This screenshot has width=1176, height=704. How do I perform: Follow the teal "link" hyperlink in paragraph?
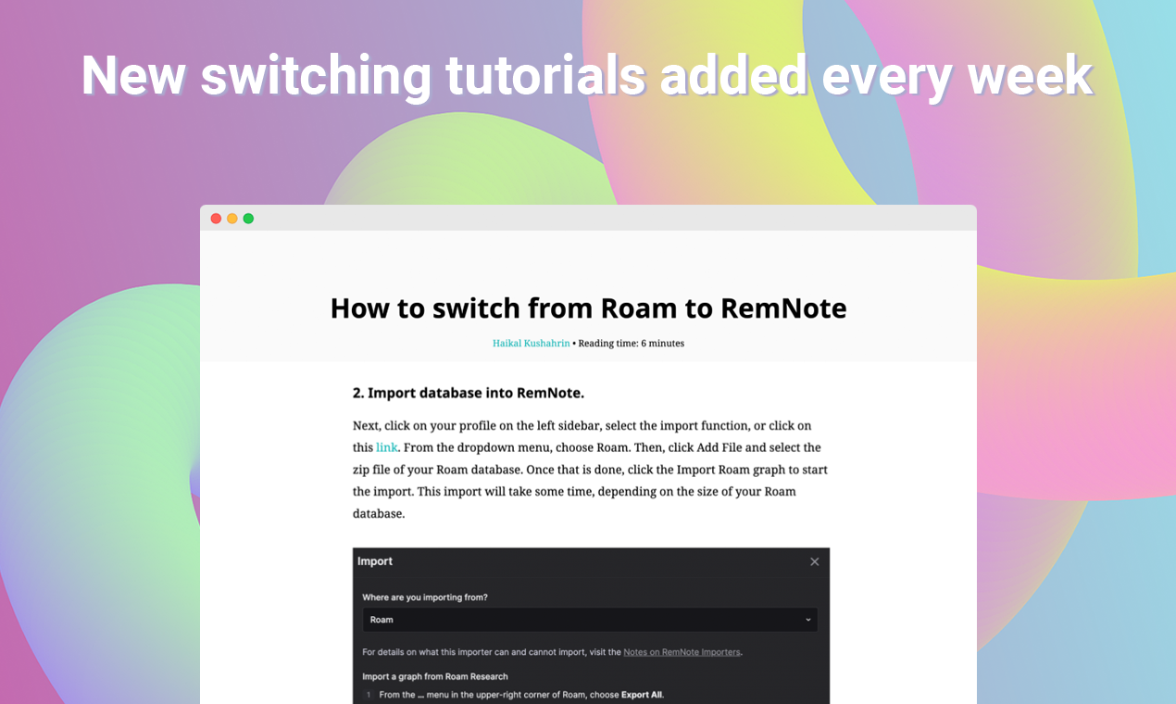[387, 447]
